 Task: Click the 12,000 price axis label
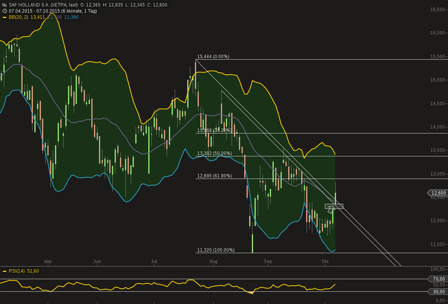point(438,221)
